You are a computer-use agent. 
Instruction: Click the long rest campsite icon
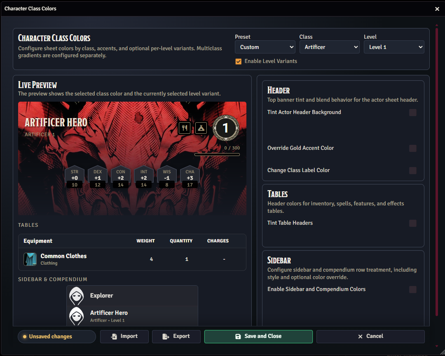[x=201, y=128]
